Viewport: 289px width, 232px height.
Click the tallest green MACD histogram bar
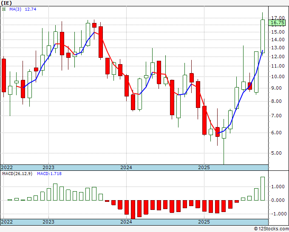pyautogui.click(x=263, y=189)
